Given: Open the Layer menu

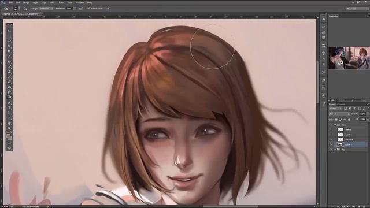Looking at the screenshot, I should pyautogui.click(x=35, y=2).
